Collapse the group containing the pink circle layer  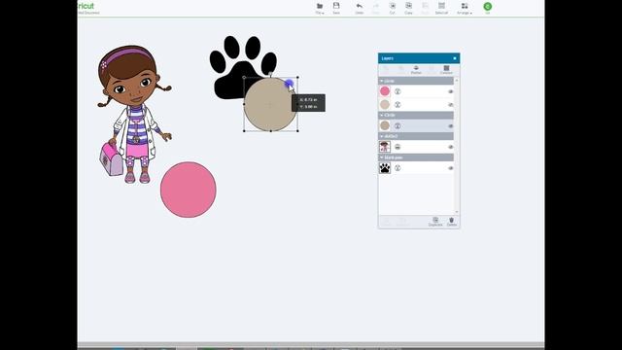(382, 81)
